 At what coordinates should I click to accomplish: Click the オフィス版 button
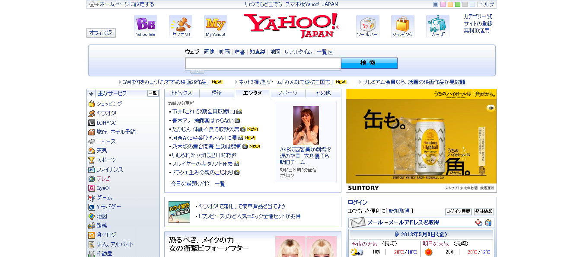[x=101, y=33]
